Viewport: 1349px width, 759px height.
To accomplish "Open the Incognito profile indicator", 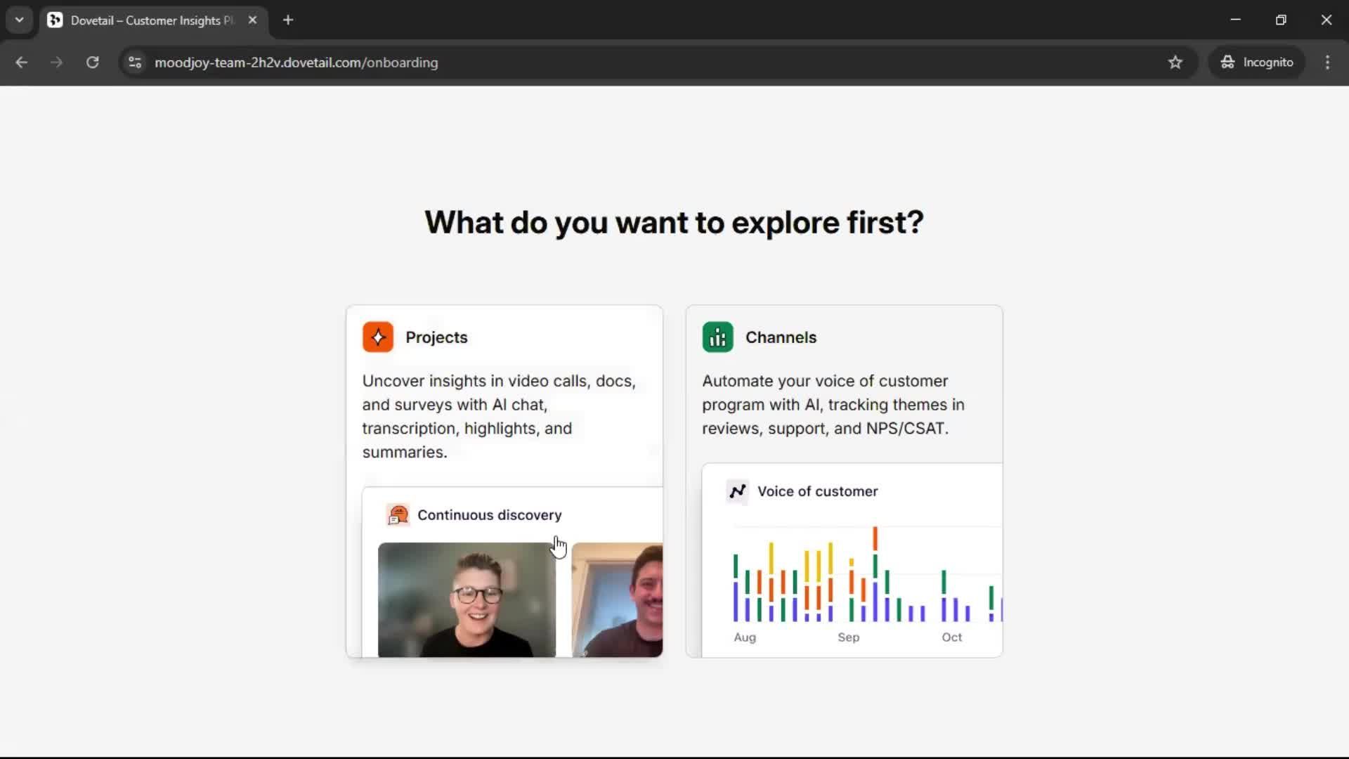I will tap(1256, 63).
